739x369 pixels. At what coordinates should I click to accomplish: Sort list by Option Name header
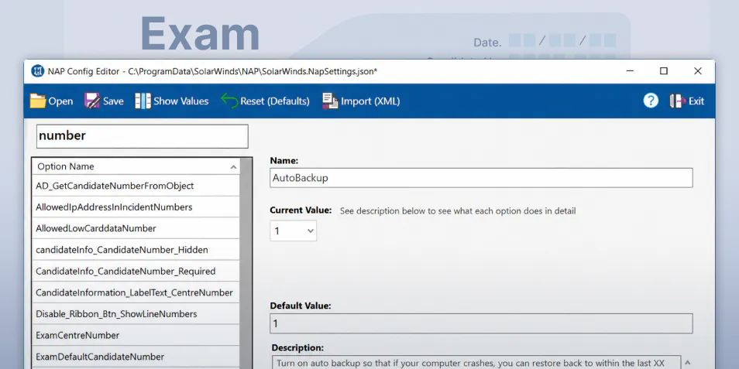[136, 166]
